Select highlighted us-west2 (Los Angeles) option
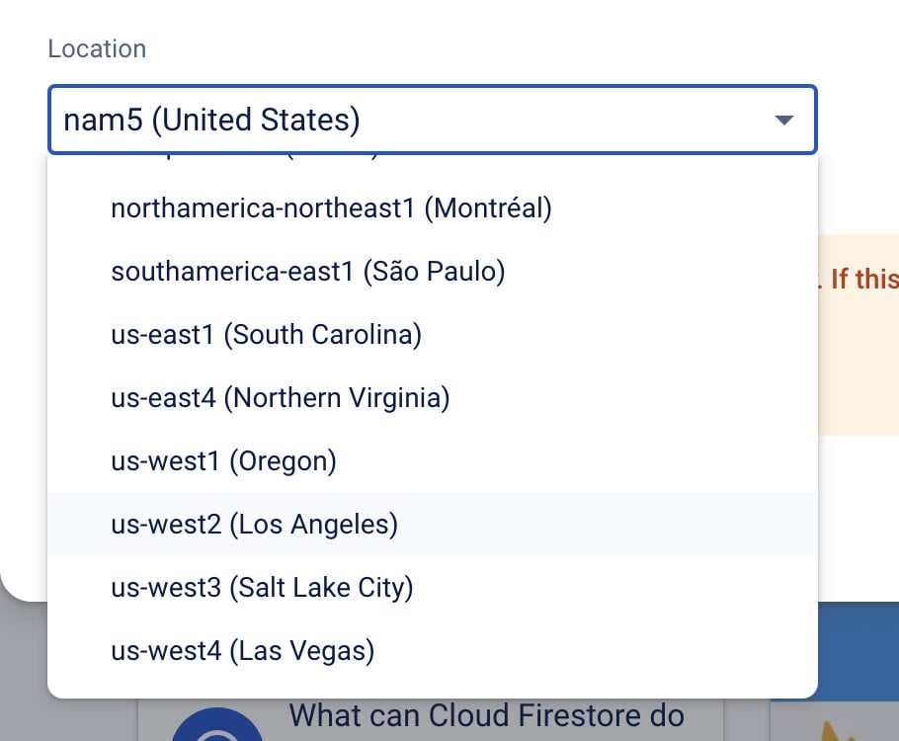Image resolution: width=899 pixels, height=741 pixels. click(x=433, y=525)
